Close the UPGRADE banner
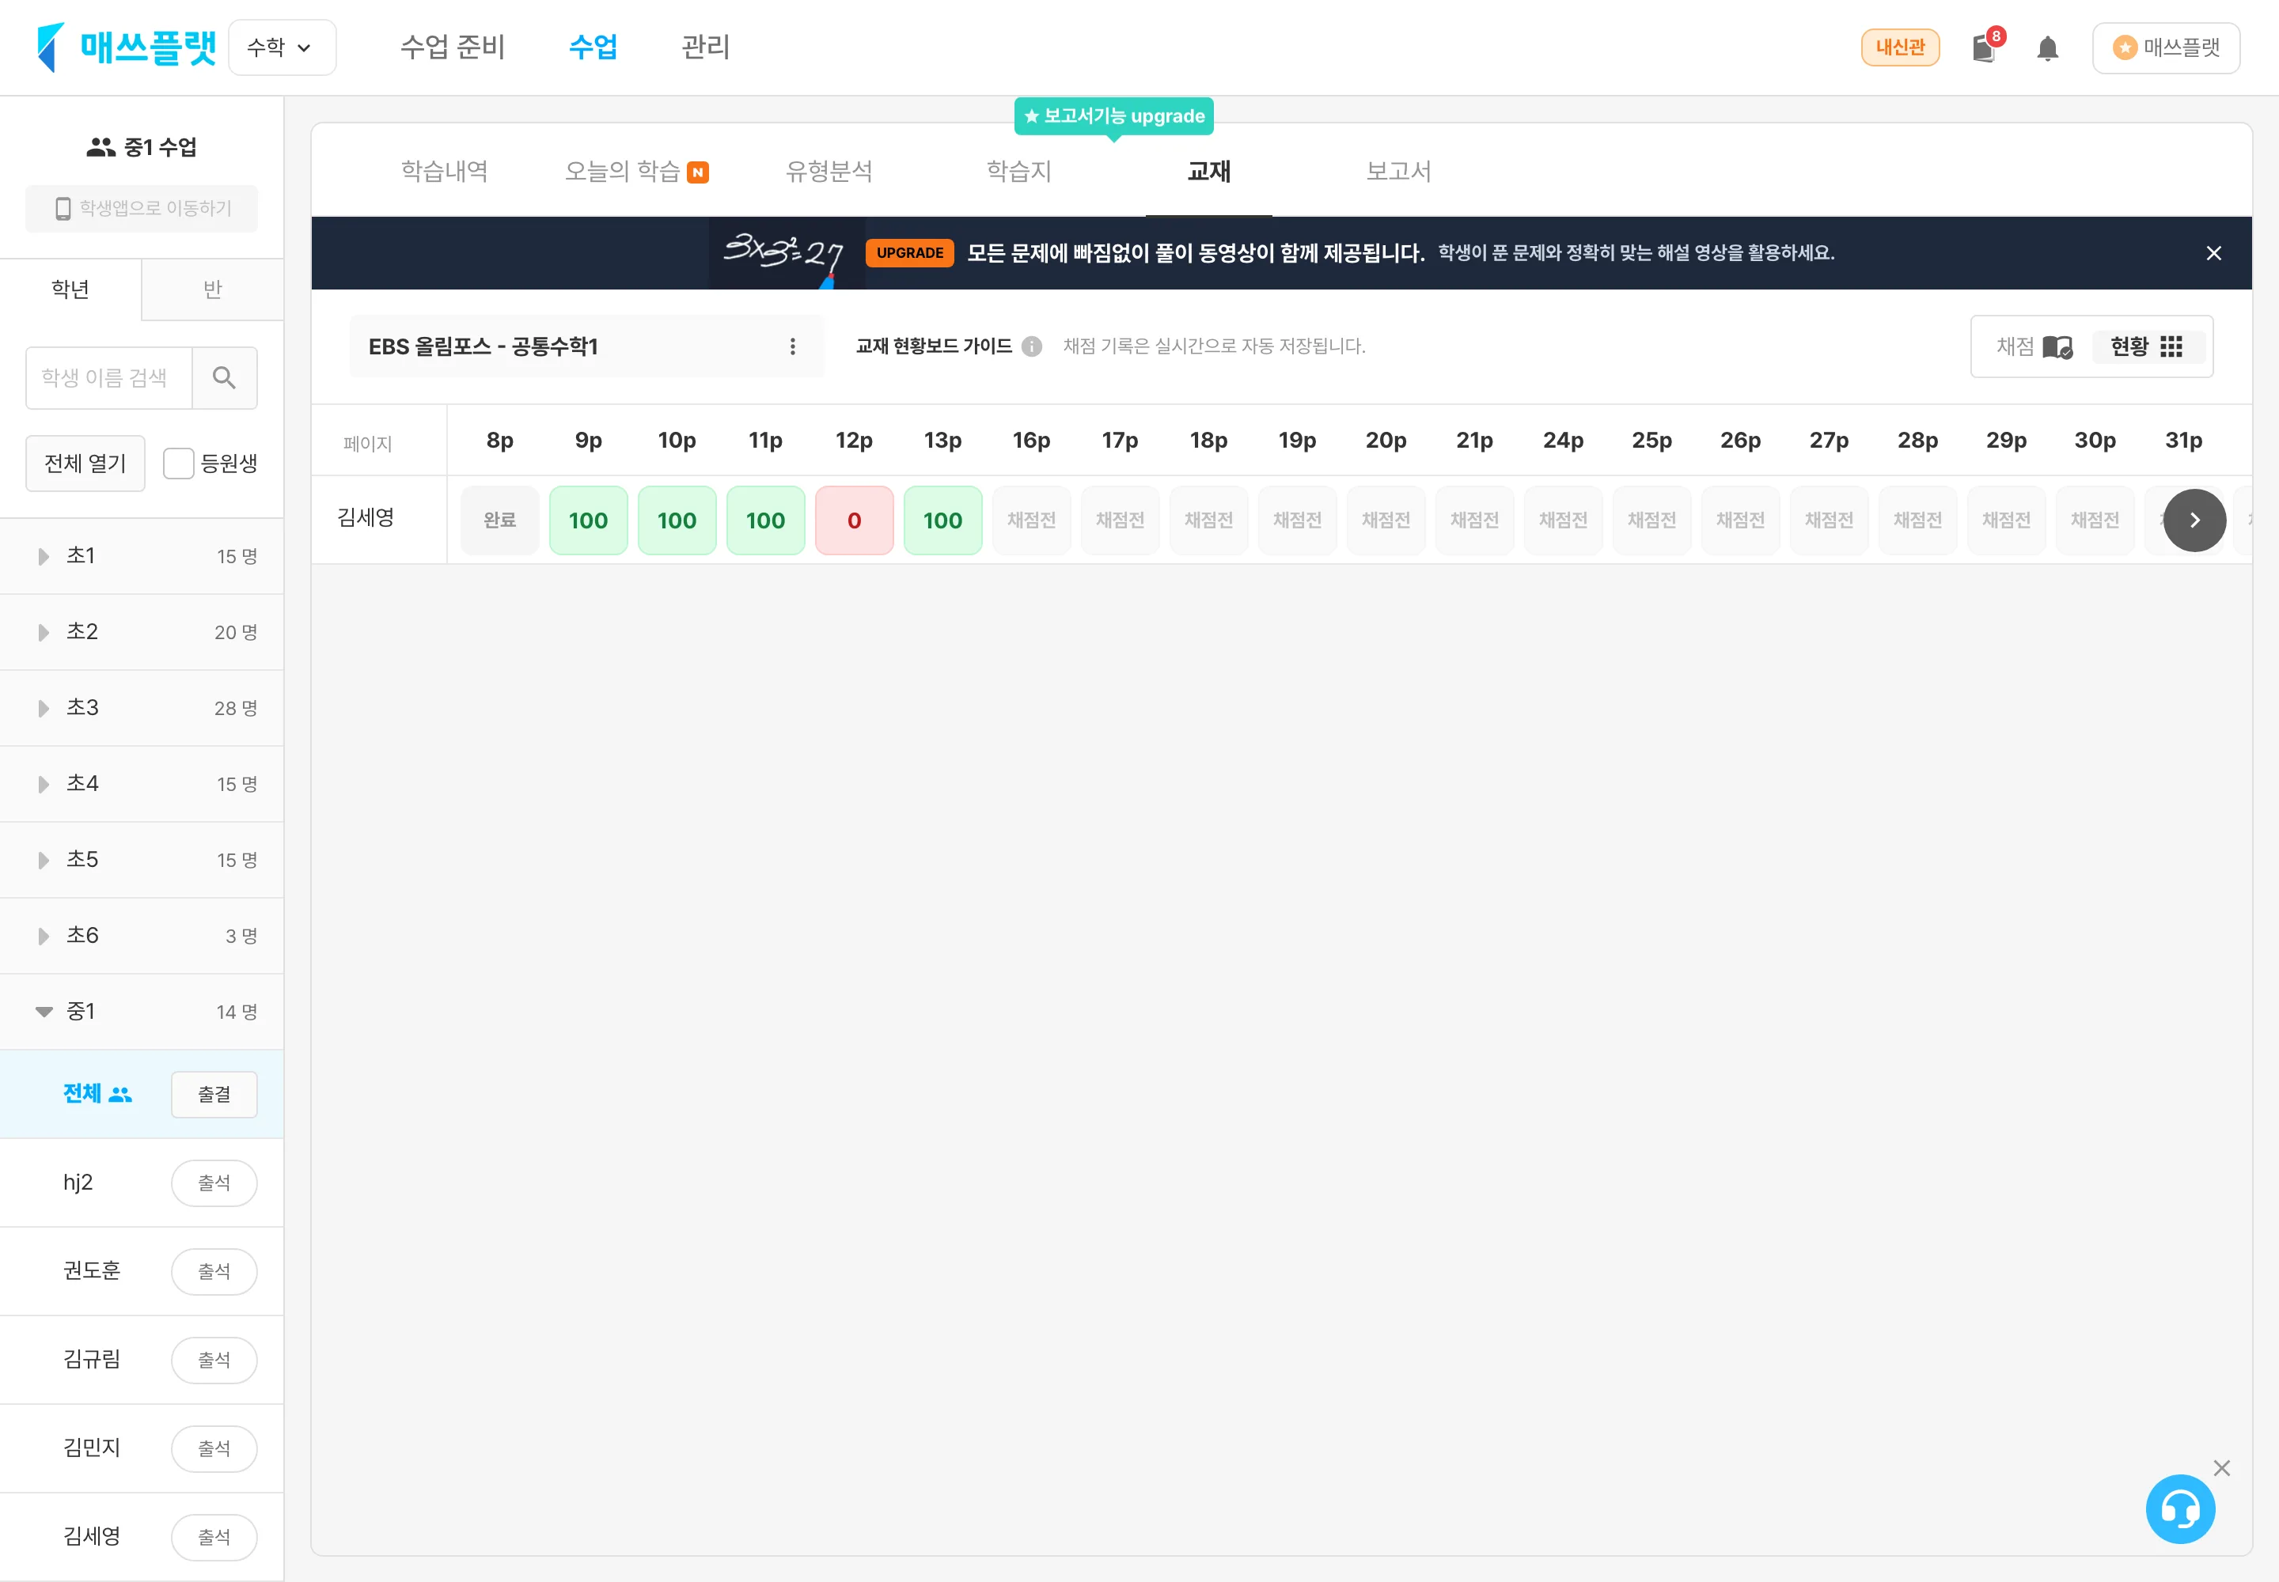Image resolution: width=2279 pixels, height=1582 pixels. [2213, 253]
